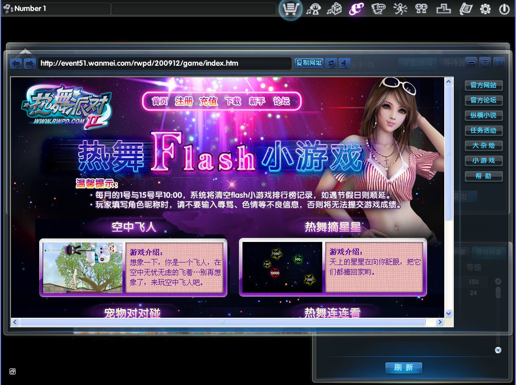Click the vertical scrollbar thumb
This screenshot has height=385, width=516.
click(x=448, y=153)
